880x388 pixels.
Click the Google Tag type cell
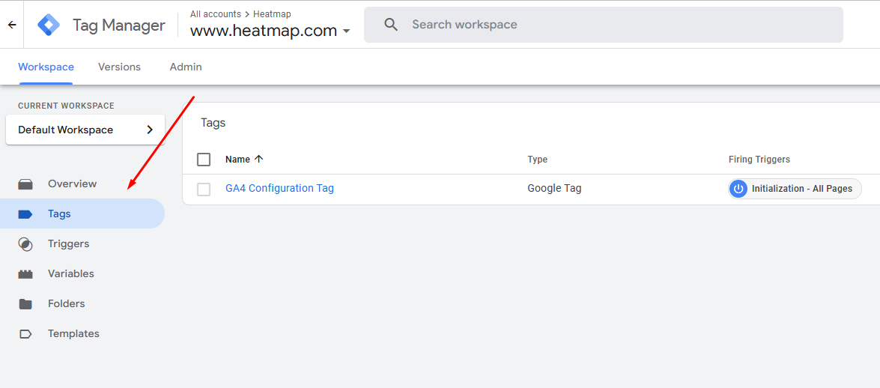(x=554, y=189)
